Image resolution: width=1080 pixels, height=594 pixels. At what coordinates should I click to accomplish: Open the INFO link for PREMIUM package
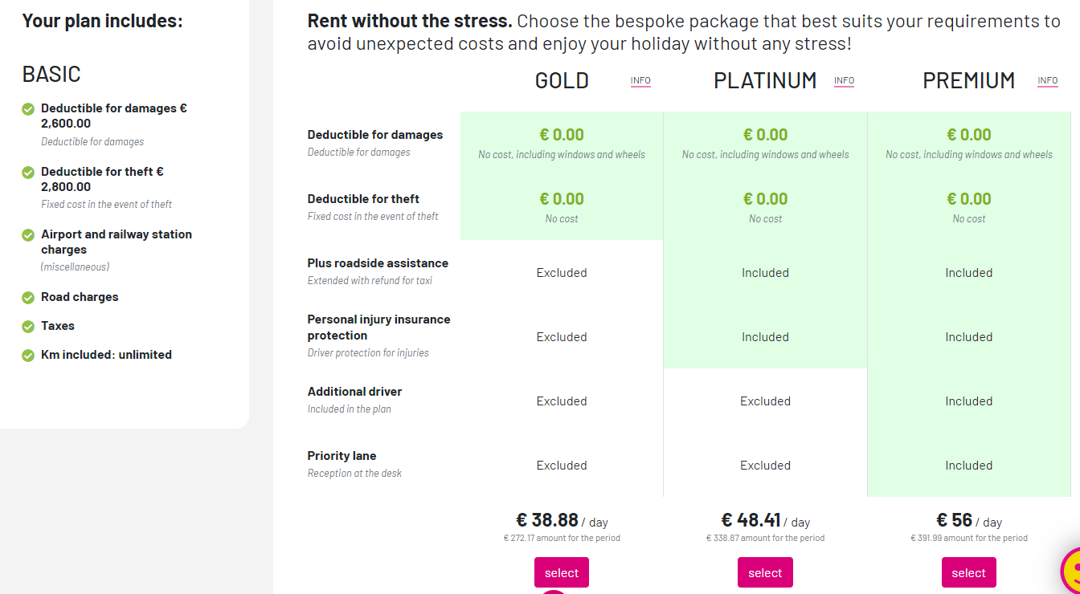click(1047, 81)
